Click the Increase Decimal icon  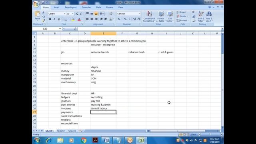coord(134,19)
